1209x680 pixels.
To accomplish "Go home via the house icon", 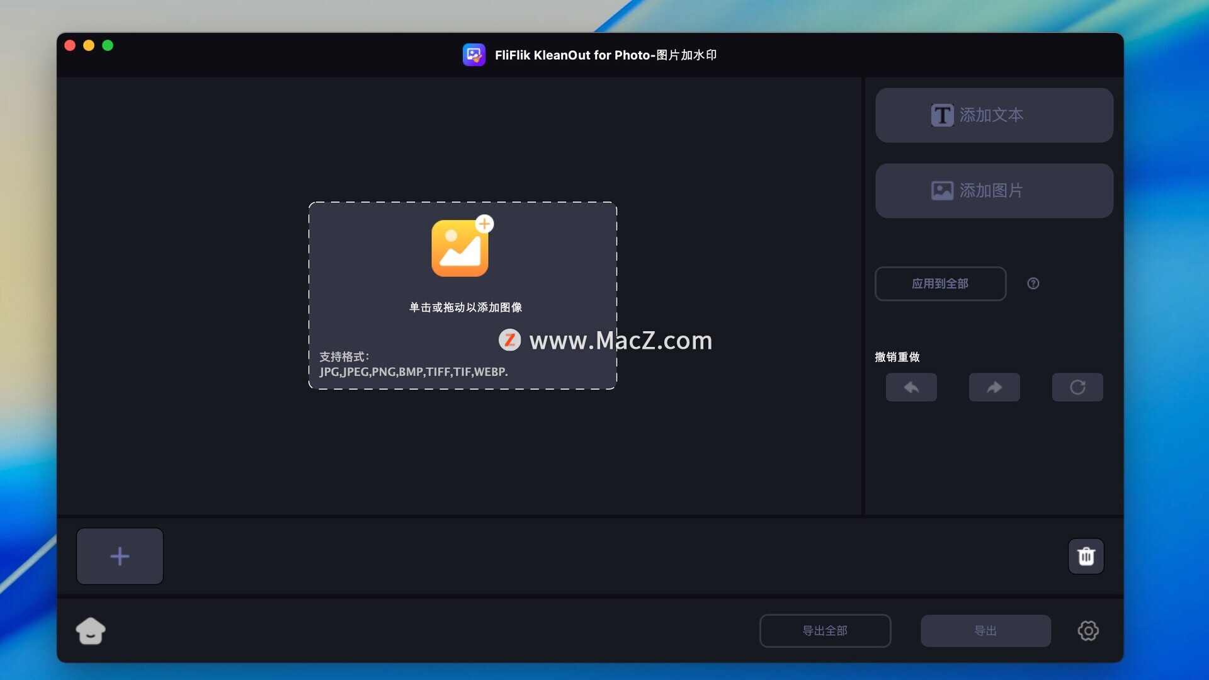I will point(91,631).
